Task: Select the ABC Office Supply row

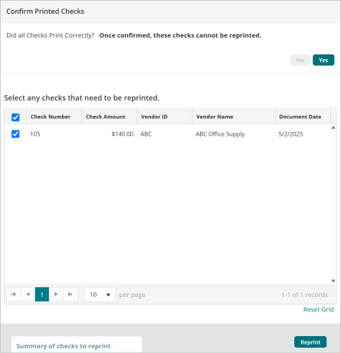Action: pos(167,134)
